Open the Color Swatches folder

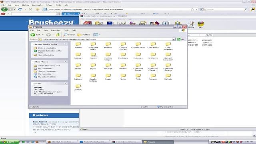pyautogui.click(x=168, y=46)
